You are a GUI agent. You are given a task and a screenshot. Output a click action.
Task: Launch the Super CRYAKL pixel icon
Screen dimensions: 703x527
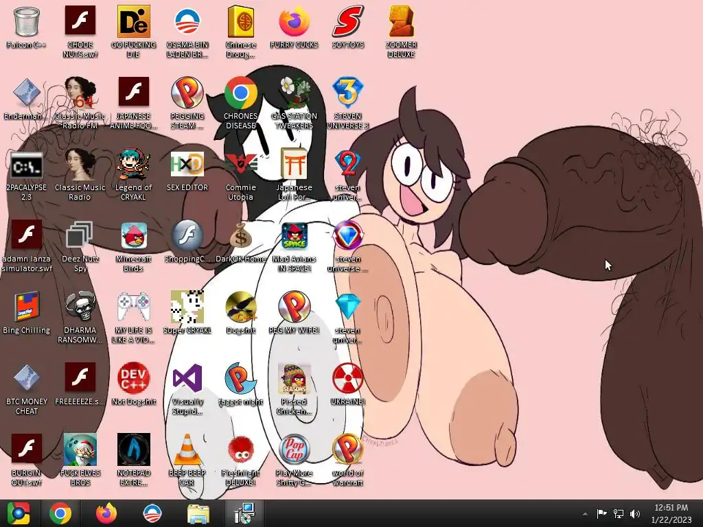187,307
